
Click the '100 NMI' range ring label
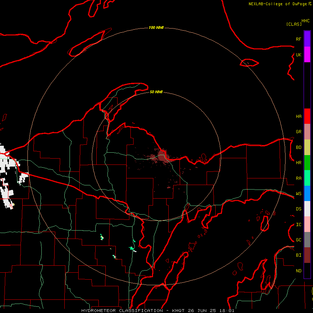156,27
